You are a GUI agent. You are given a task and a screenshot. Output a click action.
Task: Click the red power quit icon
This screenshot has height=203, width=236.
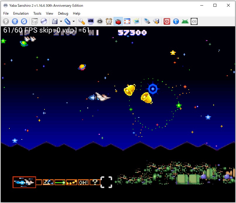(x=167, y=21)
